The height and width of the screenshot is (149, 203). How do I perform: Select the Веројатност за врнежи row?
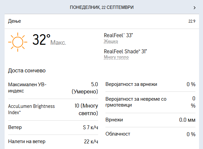[150, 84]
